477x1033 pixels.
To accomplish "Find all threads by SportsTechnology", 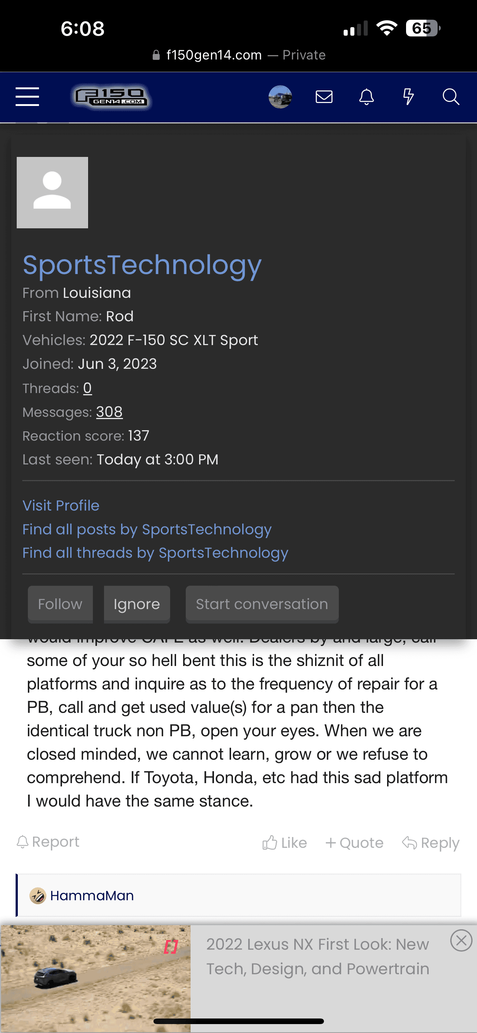I will pos(155,553).
